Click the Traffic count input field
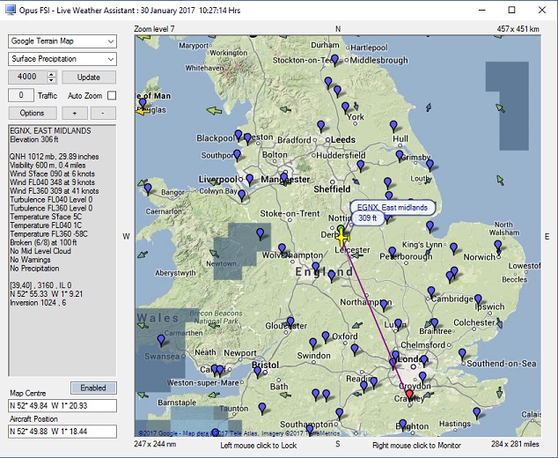 (21, 95)
